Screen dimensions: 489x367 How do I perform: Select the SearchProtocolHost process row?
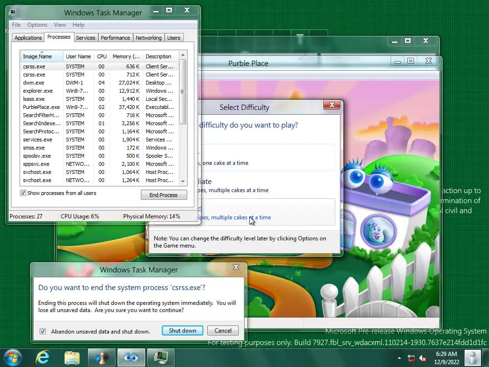pos(99,131)
